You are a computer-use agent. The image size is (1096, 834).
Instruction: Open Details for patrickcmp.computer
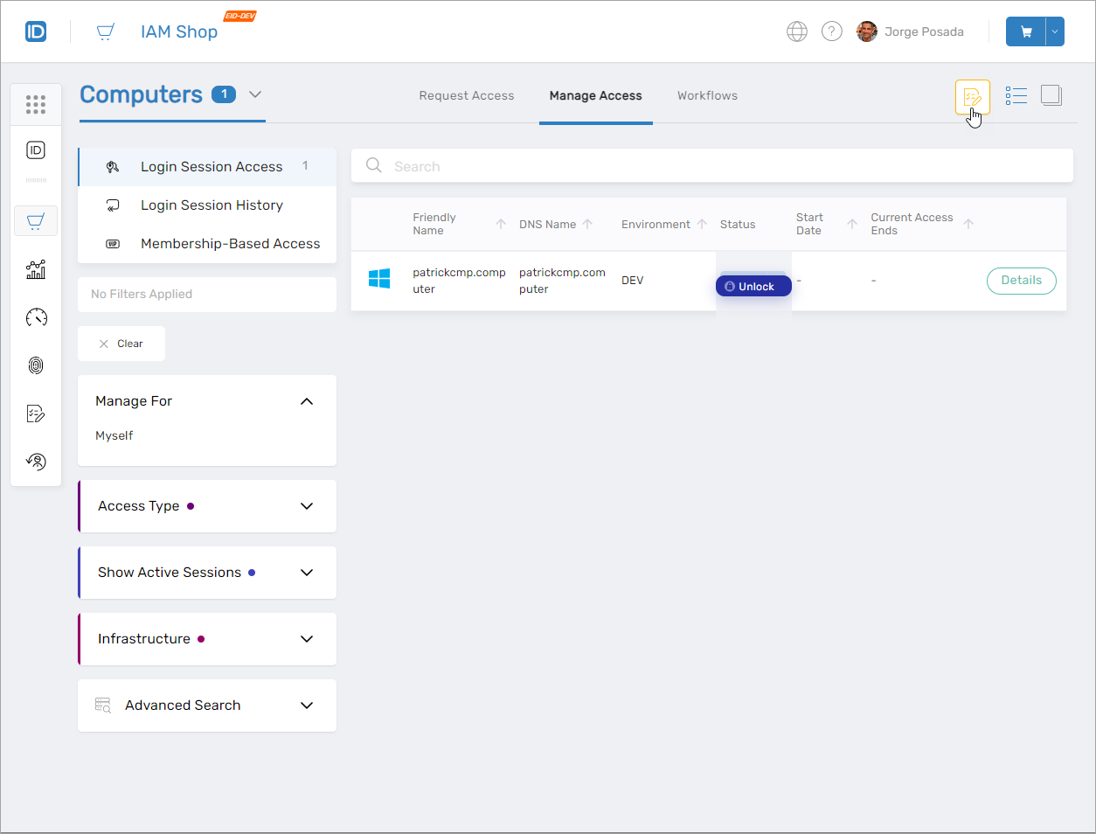click(1021, 281)
